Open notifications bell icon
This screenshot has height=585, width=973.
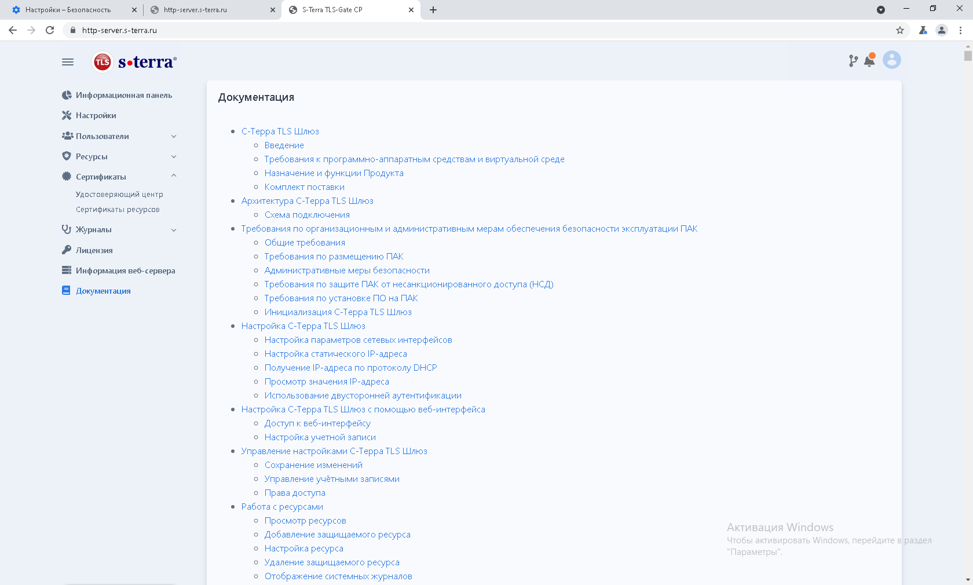click(869, 60)
